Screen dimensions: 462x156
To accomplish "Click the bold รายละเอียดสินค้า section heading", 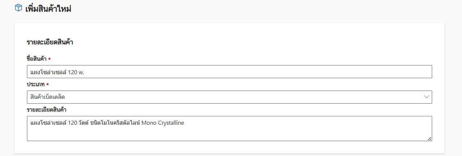I will (50, 43).
